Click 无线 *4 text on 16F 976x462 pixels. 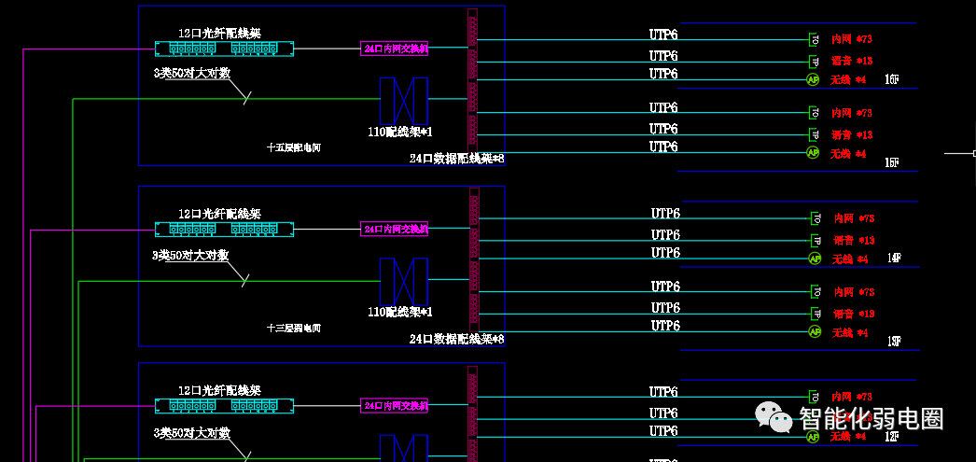[x=848, y=79]
